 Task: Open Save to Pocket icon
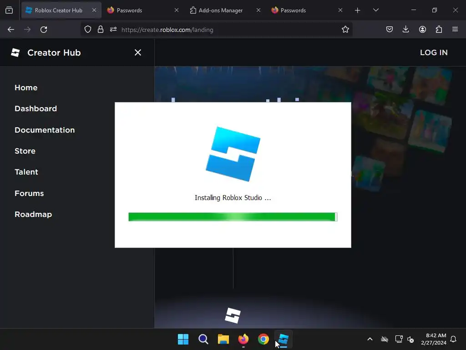click(390, 29)
